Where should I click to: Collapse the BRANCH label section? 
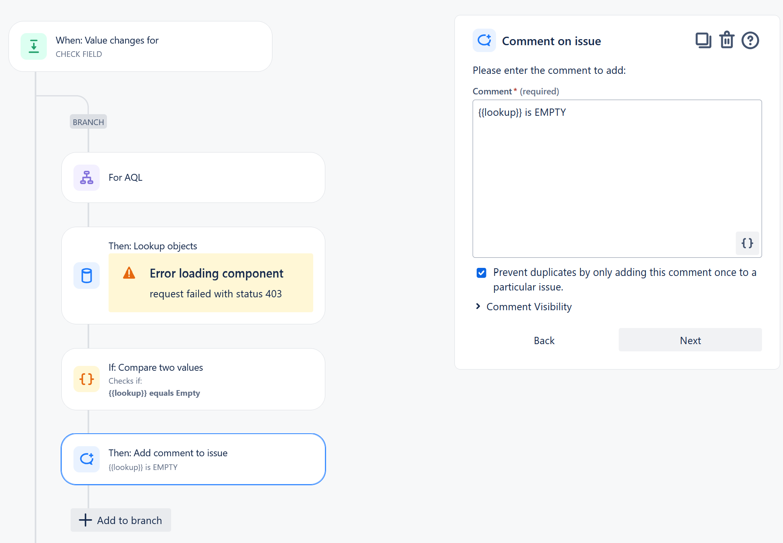point(88,121)
